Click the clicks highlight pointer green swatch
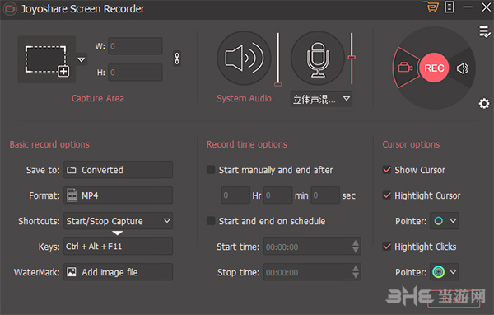Viewport: 494px width, 315px height. point(439,272)
